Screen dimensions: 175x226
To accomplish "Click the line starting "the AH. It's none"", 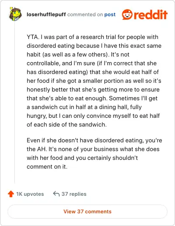I will point(93,149).
